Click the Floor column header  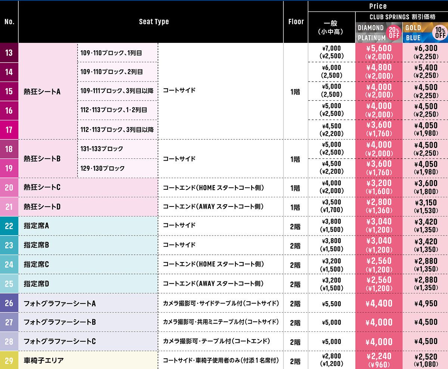[296, 22]
